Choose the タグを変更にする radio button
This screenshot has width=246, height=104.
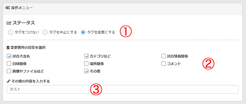coord(83,32)
